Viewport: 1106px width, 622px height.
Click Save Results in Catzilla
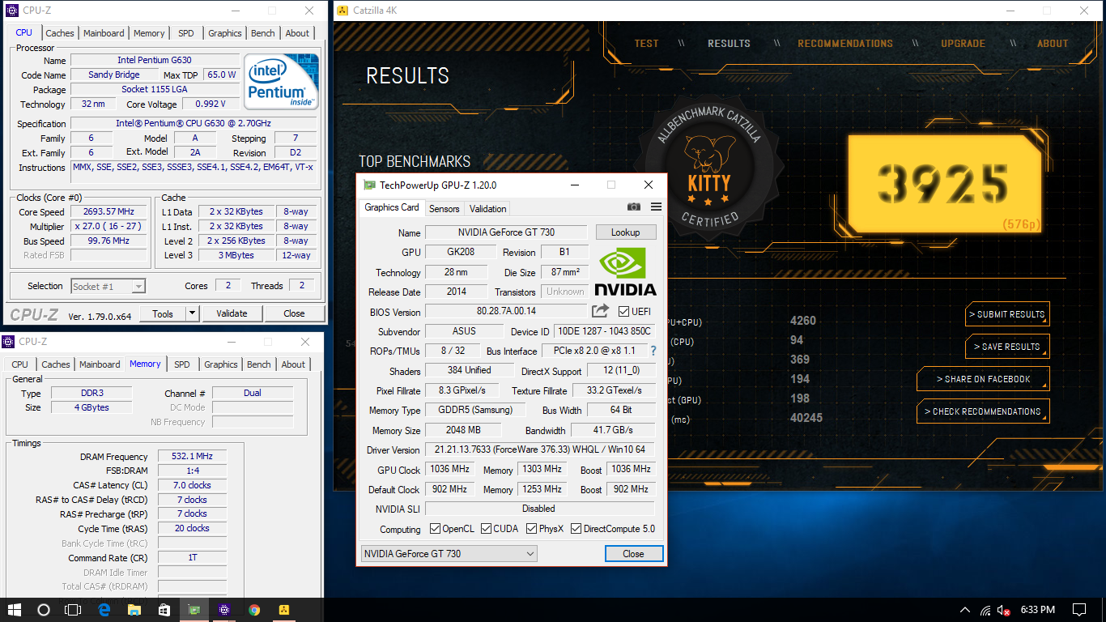click(1007, 347)
